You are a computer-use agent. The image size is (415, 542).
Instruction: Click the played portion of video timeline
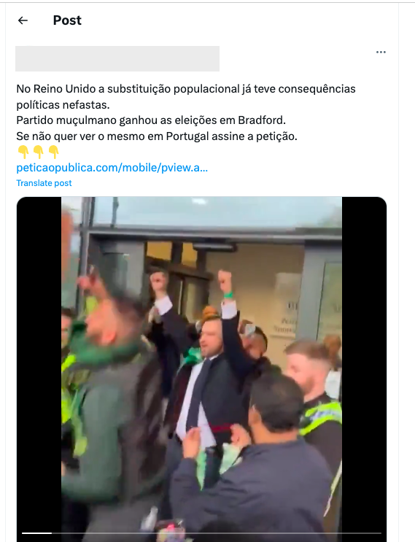[x=36, y=533]
